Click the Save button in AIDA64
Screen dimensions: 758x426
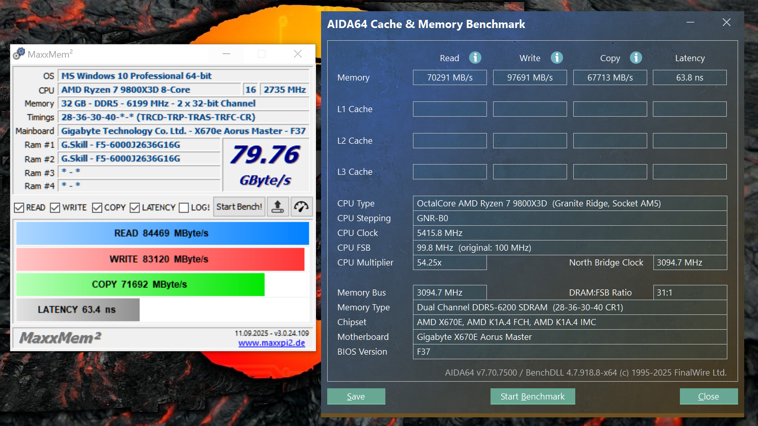coord(356,396)
